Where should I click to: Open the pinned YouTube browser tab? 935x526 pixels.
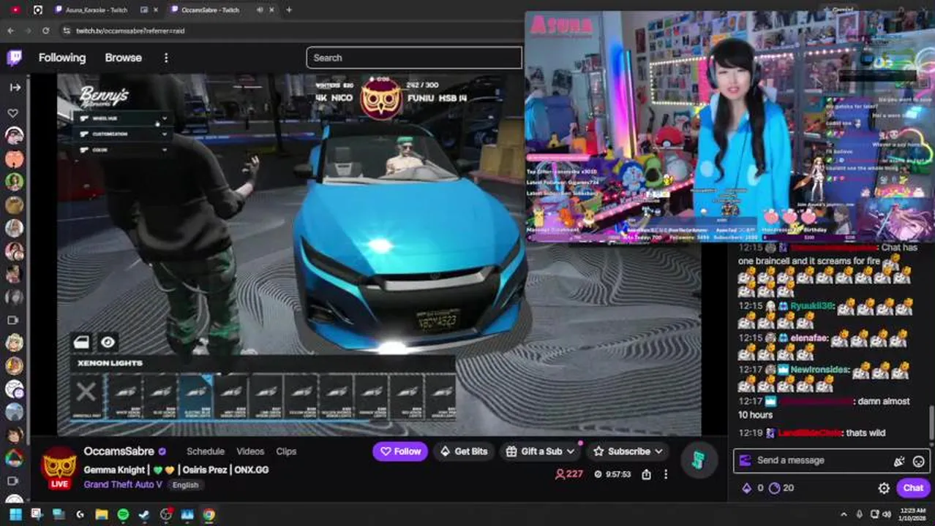[x=15, y=9]
